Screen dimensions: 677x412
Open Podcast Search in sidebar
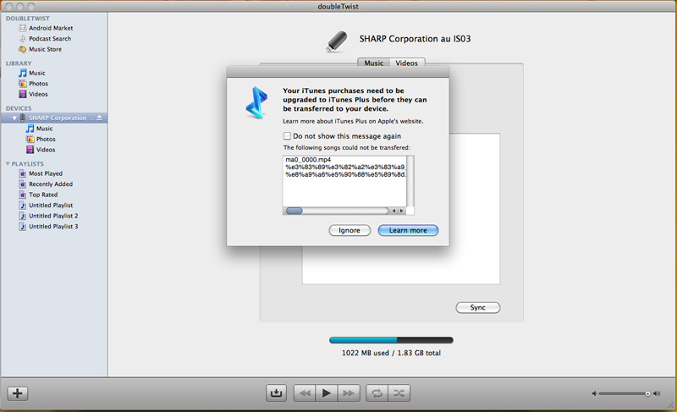point(50,39)
